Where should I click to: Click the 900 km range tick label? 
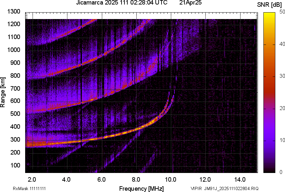click(x=15, y=63)
